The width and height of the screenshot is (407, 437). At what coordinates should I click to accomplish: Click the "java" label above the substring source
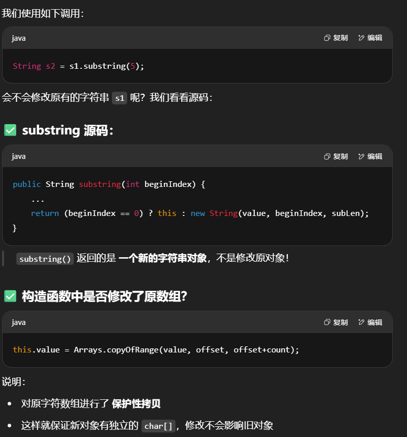[x=19, y=156]
